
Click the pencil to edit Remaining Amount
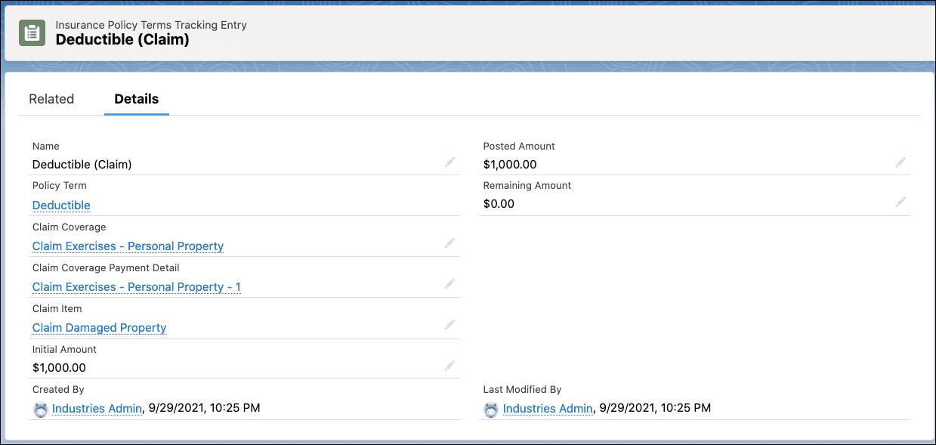(x=900, y=202)
